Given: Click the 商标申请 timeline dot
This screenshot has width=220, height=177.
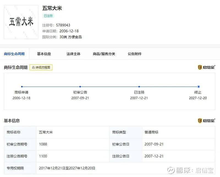Looking at the screenshot, I should (x=22, y=87).
